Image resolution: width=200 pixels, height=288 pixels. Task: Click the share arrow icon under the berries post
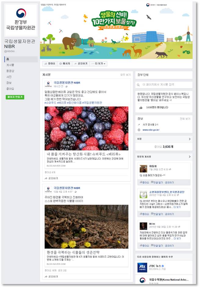point(46,178)
